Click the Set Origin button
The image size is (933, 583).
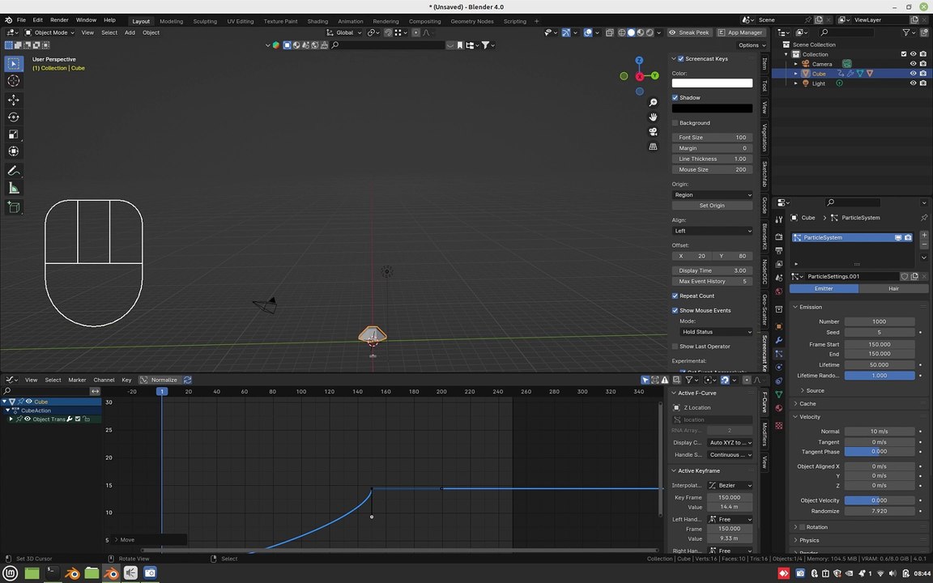[712, 205]
